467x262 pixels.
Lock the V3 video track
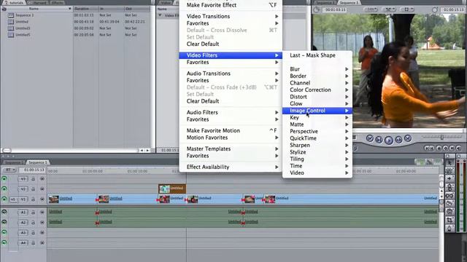[x=33, y=179]
